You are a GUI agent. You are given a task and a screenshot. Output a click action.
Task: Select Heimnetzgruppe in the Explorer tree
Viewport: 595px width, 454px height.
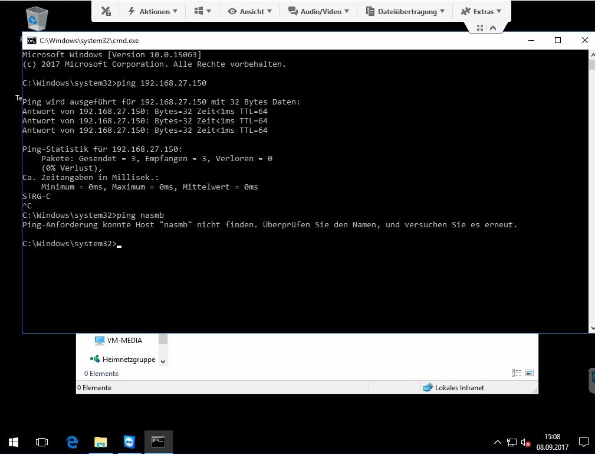coord(123,359)
